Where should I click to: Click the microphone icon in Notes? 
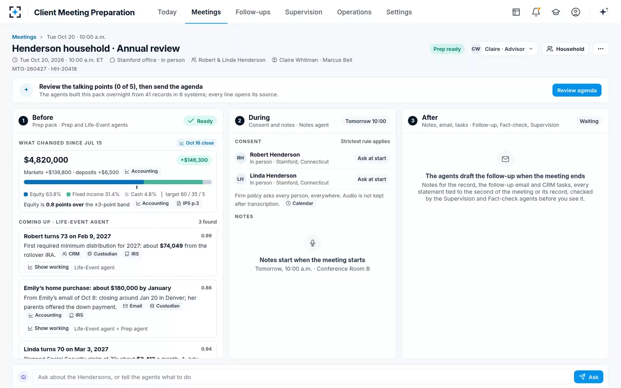point(313,243)
